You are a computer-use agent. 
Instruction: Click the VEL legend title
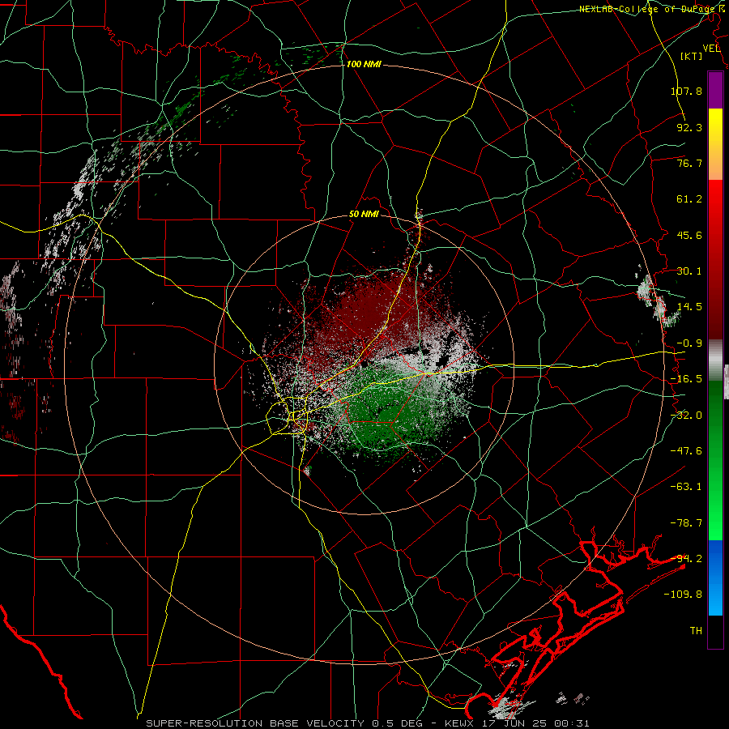711,49
